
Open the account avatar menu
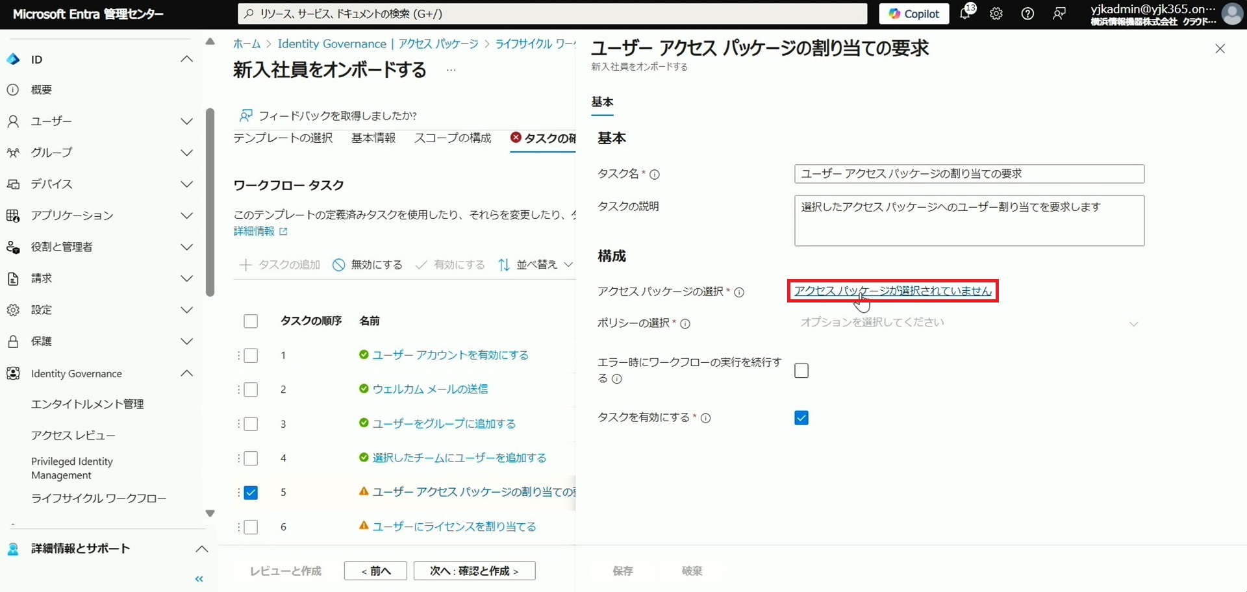pyautogui.click(x=1232, y=14)
